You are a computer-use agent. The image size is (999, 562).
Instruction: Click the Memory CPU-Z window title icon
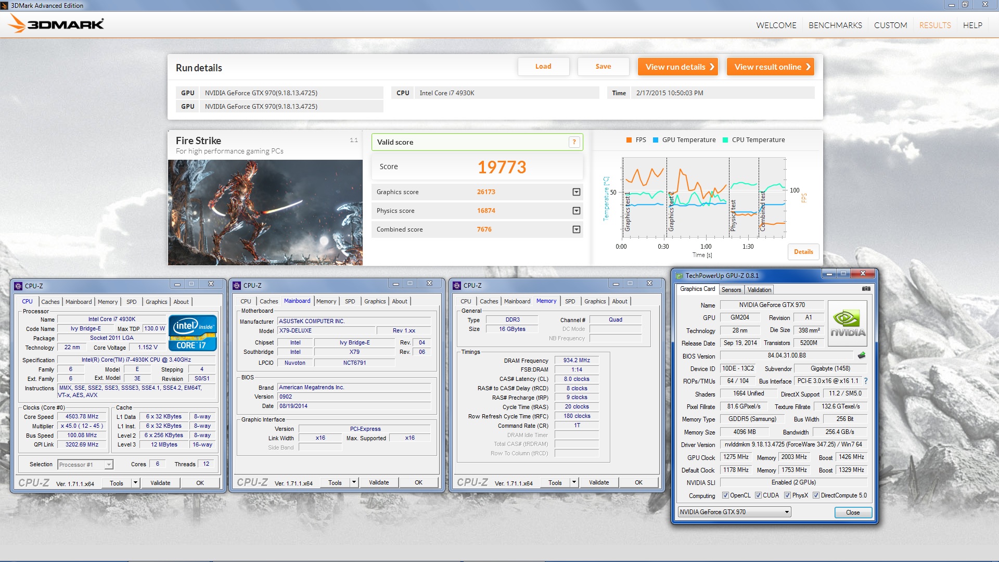click(457, 285)
